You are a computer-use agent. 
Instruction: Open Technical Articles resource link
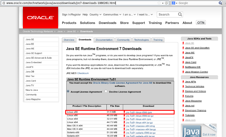point(195,86)
